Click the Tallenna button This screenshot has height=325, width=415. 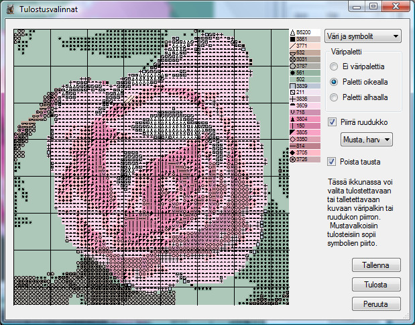point(376,265)
